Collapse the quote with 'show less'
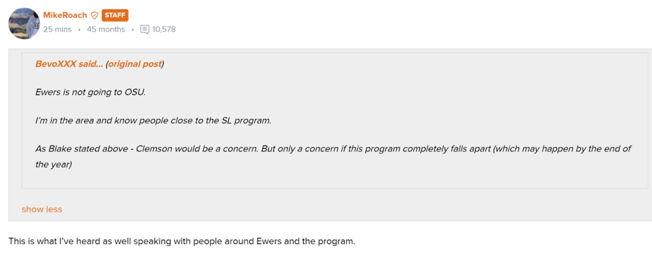The height and width of the screenshot is (261, 652). click(42, 209)
